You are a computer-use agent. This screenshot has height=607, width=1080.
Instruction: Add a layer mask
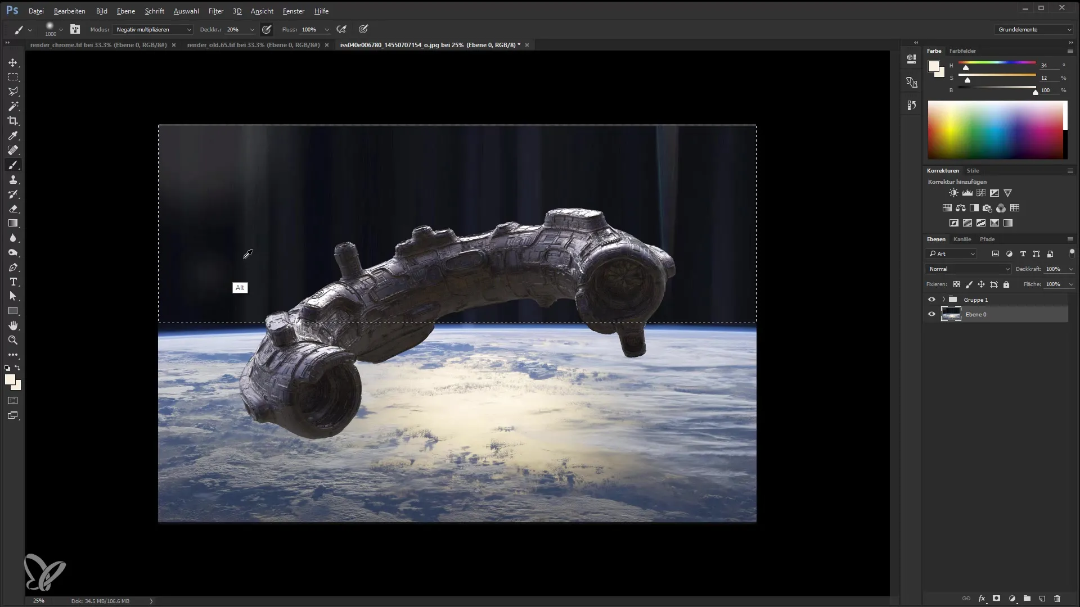click(x=996, y=599)
